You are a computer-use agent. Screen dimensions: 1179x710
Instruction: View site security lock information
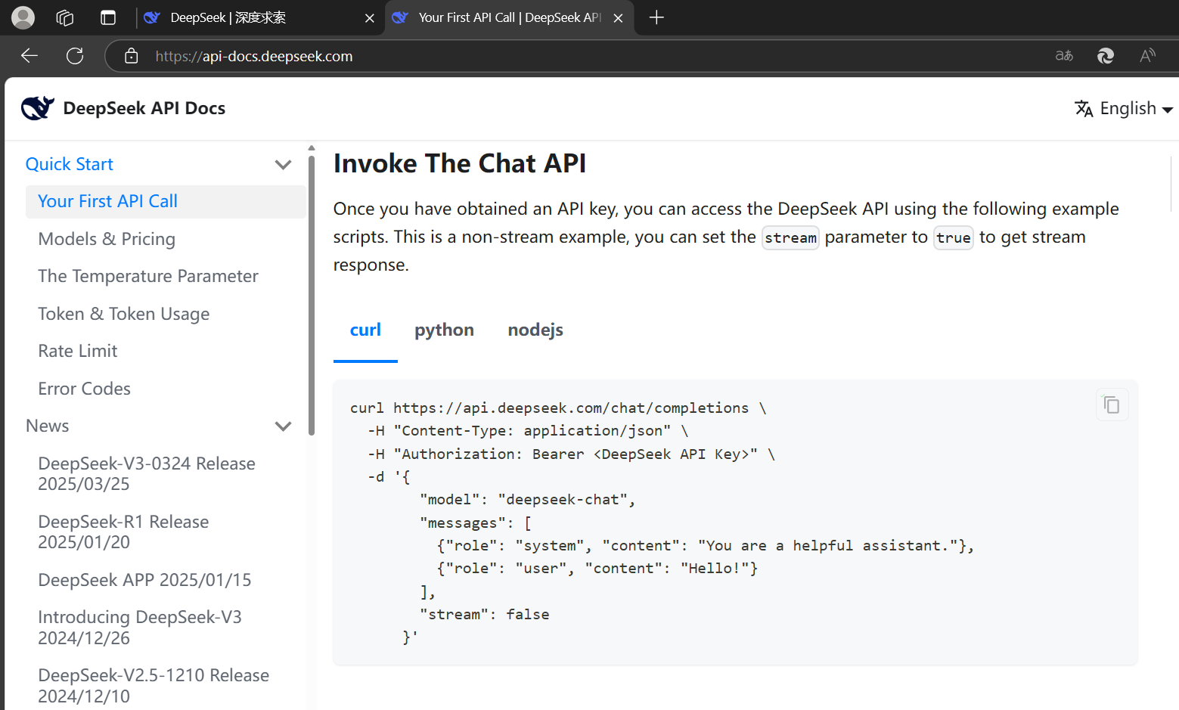132,56
